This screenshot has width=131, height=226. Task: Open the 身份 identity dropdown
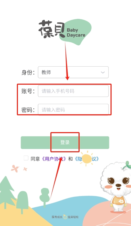(x=73, y=72)
